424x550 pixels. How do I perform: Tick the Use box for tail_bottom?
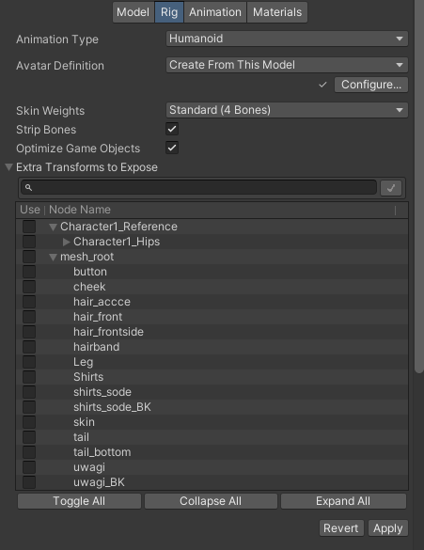[x=29, y=452]
